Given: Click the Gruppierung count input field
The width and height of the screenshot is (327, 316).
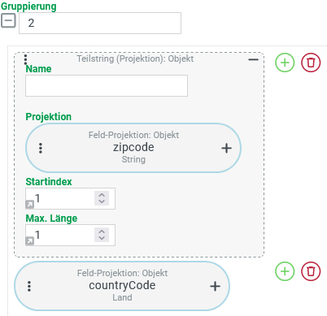Looking at the screenshot, I should coord(100,23).
